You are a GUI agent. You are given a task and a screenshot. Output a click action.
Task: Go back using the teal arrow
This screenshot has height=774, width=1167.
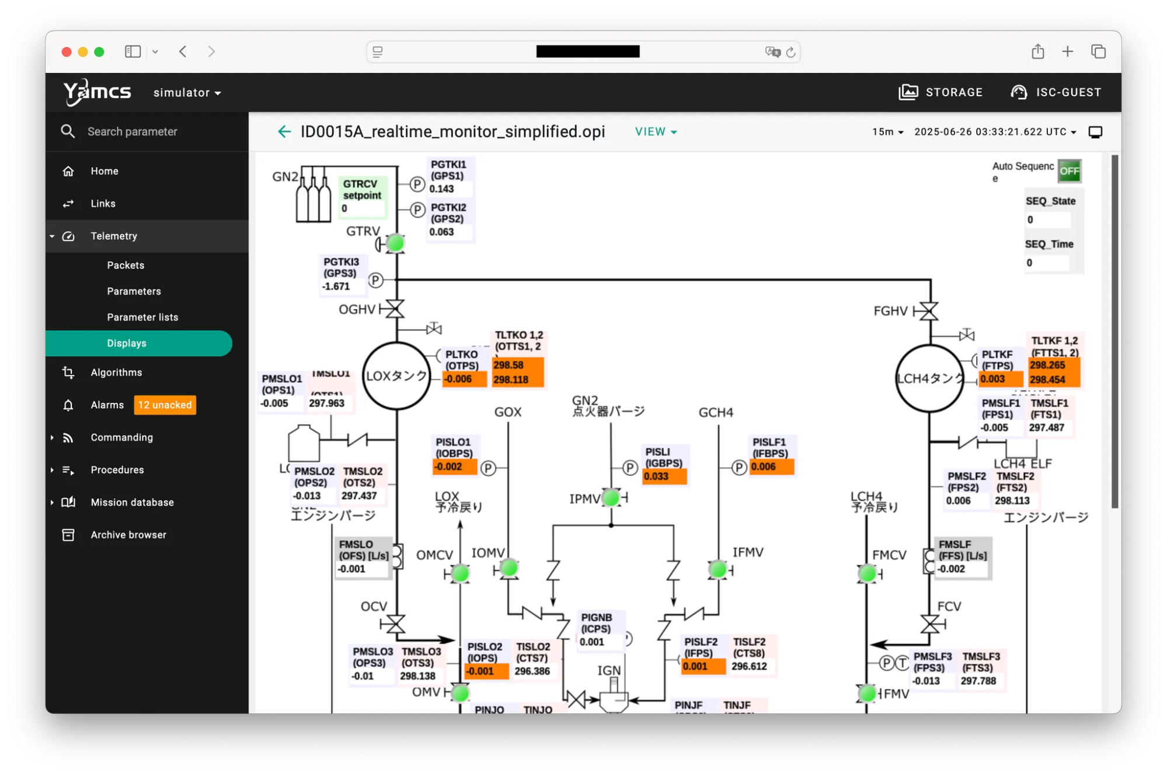(284, 132)
